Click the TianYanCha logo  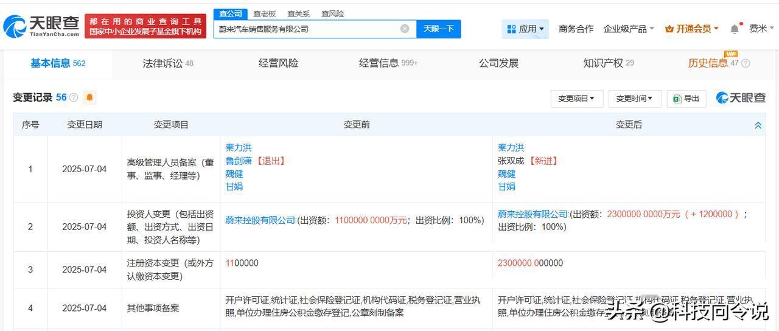point(41,26)
